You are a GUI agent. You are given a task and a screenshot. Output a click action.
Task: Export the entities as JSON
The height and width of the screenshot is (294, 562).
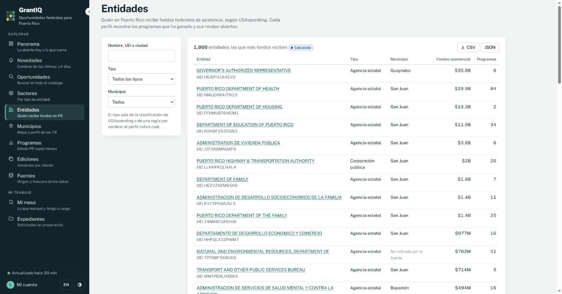click(x=490, y=47)
